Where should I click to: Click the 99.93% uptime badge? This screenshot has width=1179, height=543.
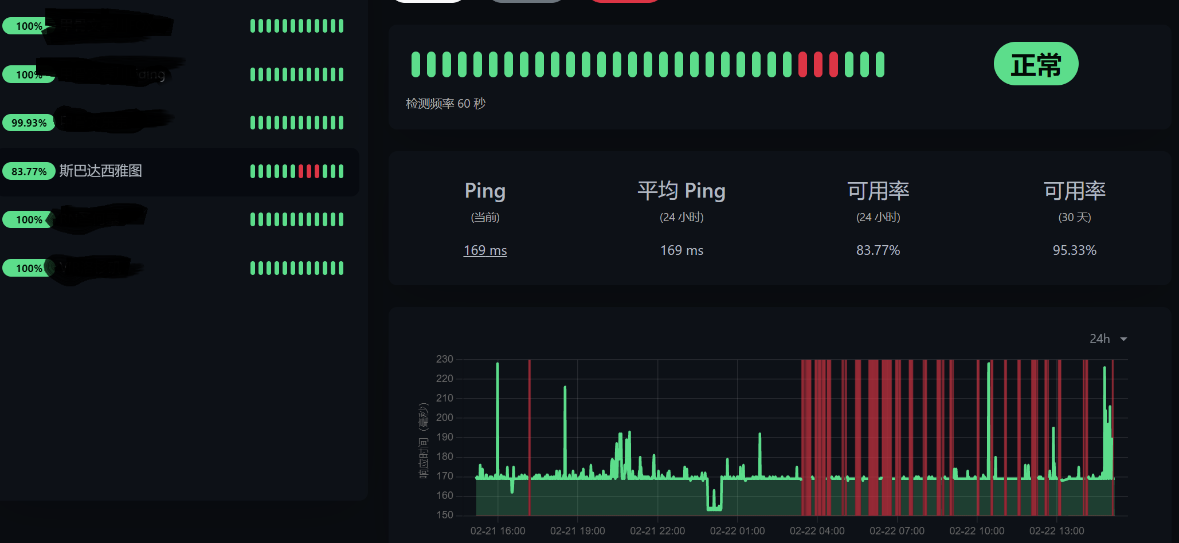click(x=29, y=123)
